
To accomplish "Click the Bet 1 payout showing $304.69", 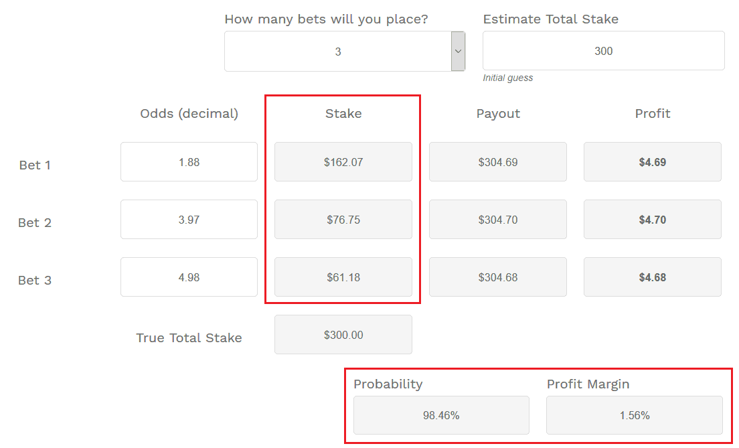I will point(497,161).
